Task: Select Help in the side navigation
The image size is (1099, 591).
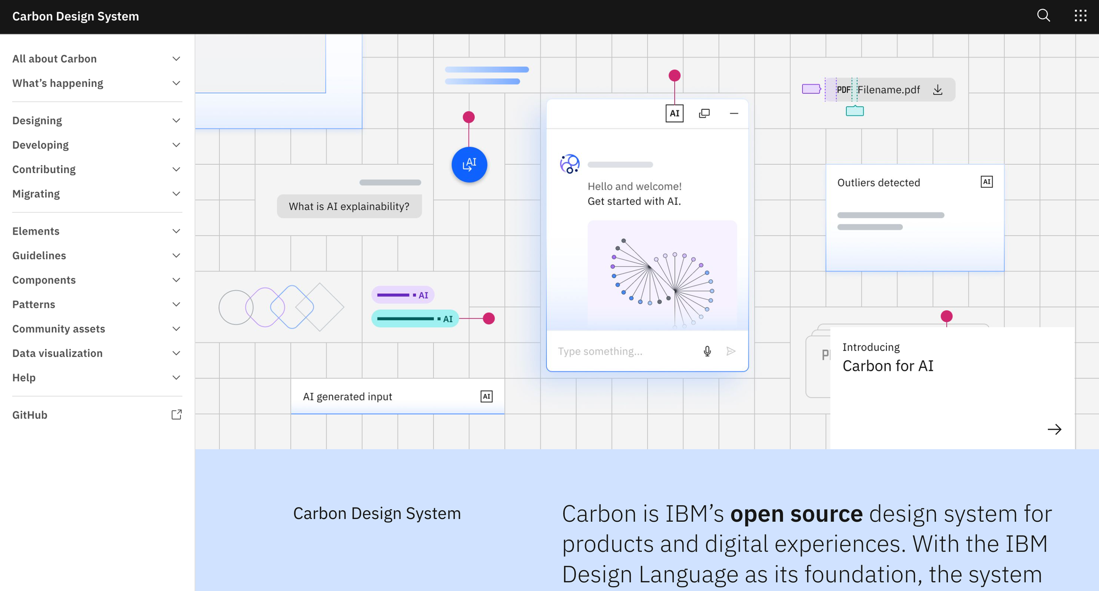Action: click(97, 378)
